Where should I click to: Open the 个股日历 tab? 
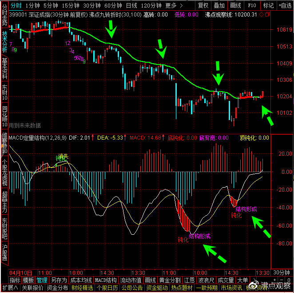point(107,288)
